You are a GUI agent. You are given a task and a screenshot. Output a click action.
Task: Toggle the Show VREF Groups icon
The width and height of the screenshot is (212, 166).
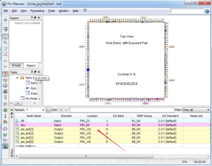tap(5, 80)
